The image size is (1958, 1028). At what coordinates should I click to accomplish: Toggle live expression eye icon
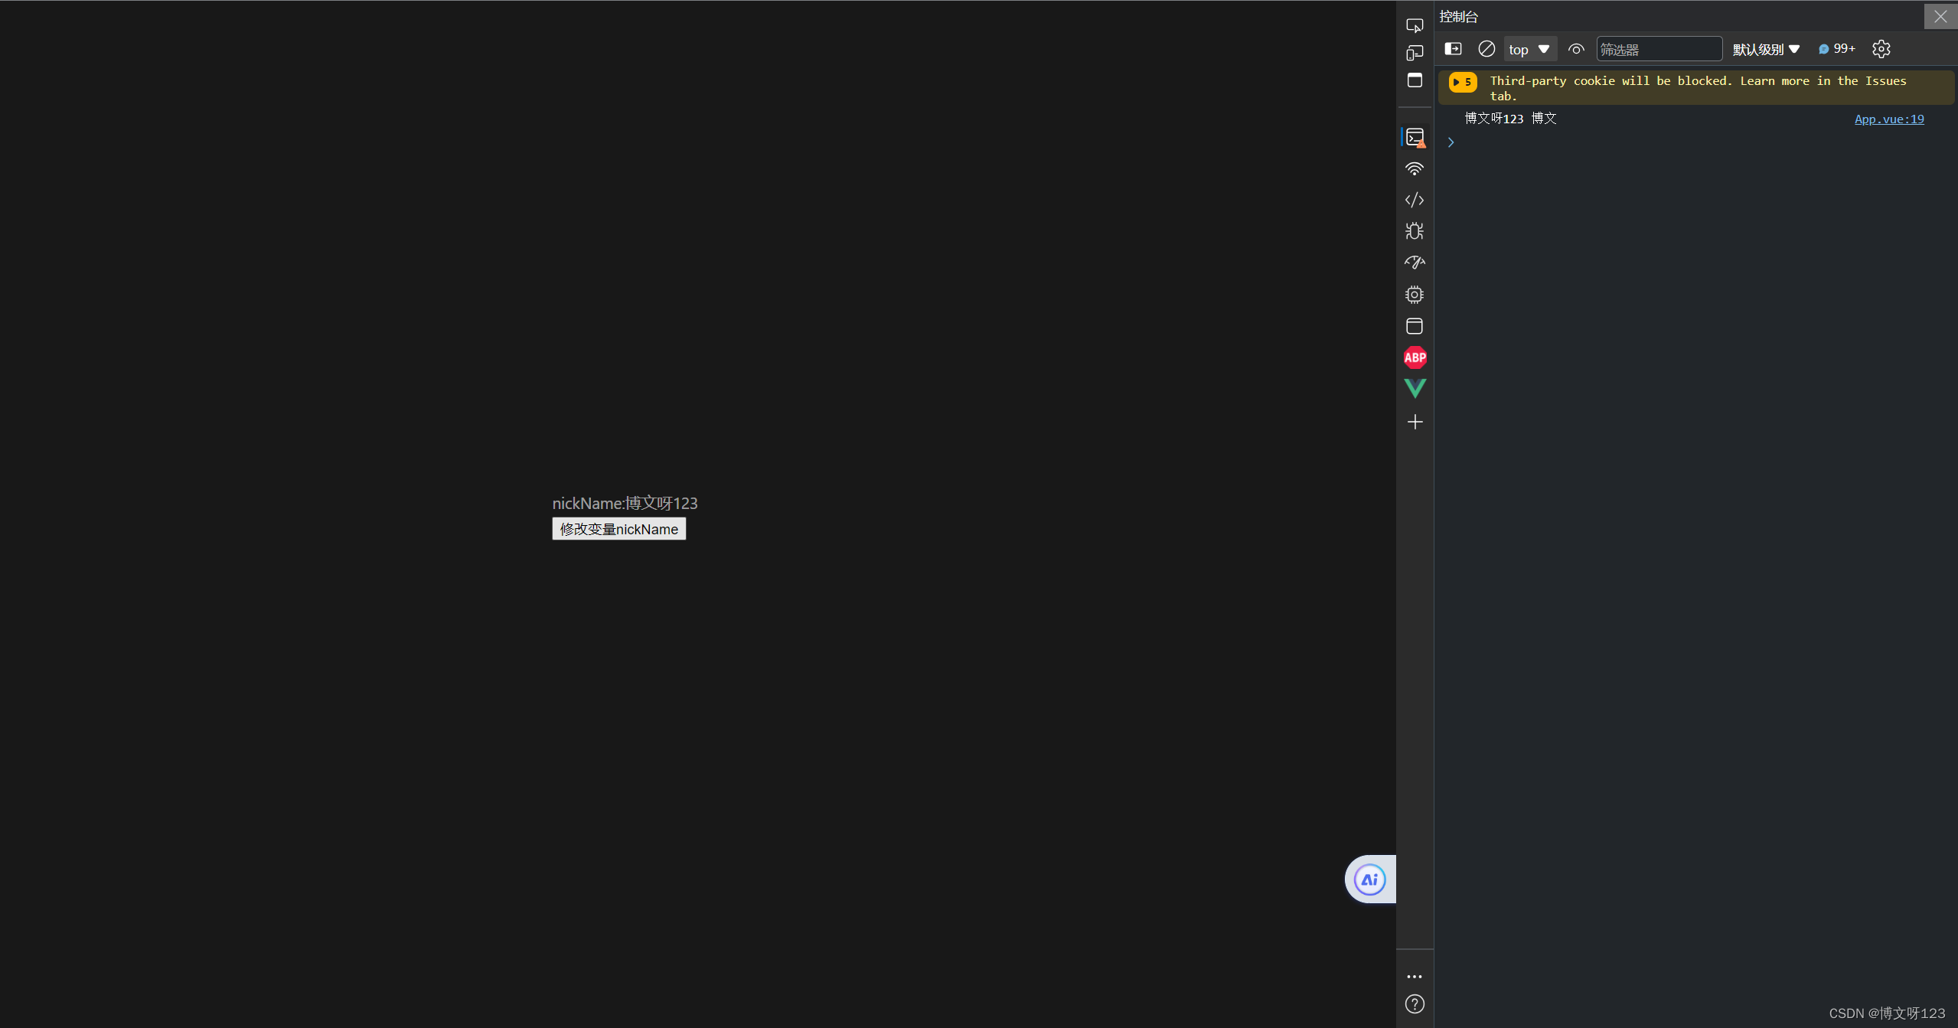1576,49
